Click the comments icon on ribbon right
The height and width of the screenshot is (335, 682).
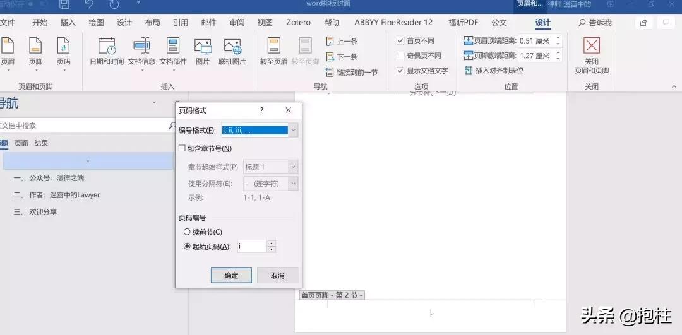(666, 23)
